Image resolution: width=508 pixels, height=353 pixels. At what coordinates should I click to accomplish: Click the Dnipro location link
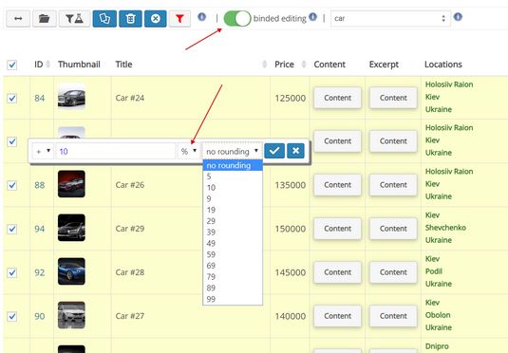[x=437, y=346]
